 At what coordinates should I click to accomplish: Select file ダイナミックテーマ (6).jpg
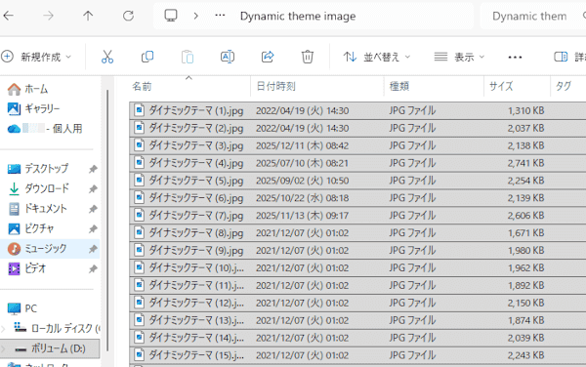[x=196, y=198]
